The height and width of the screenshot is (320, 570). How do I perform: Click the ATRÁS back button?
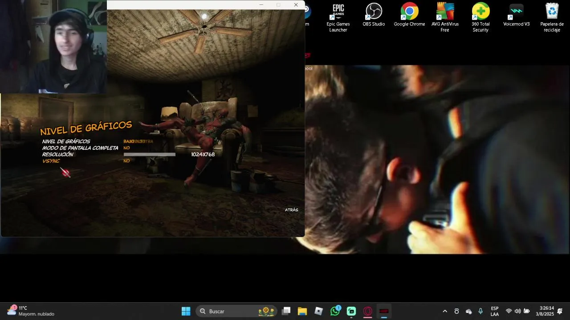tap(291, 210)
